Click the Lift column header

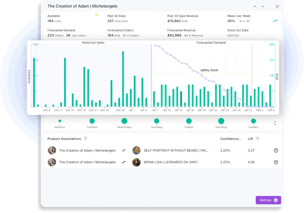(250, 139)
